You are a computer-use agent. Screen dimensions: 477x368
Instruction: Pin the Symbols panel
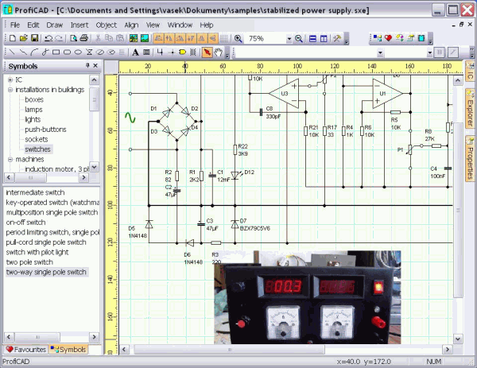87,65
